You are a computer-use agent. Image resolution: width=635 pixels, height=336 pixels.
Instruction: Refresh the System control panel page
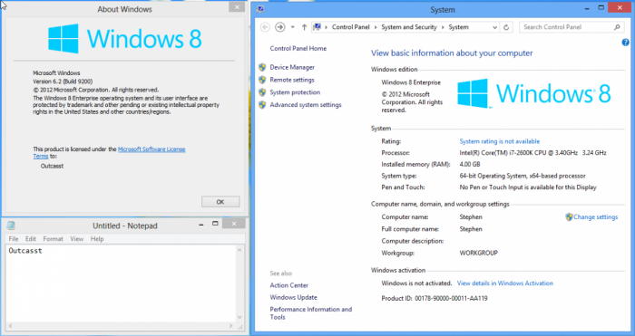point(506,27)
